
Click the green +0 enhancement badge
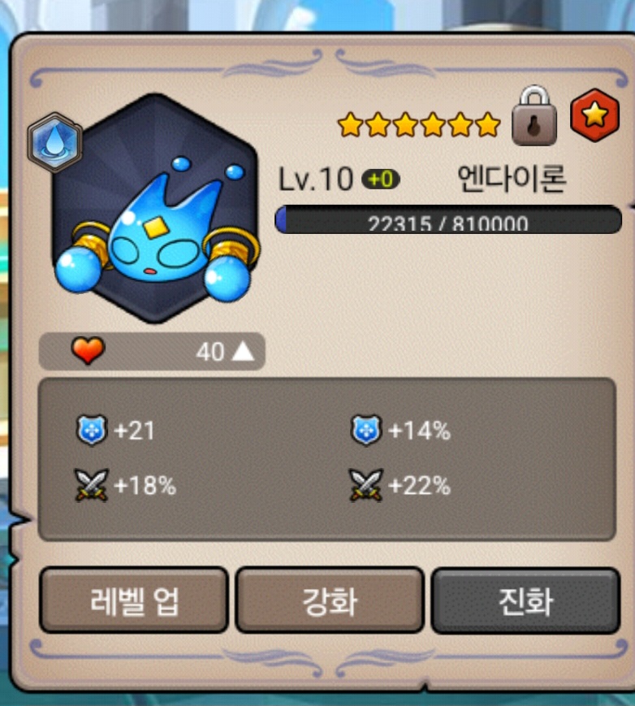(381, 180)
